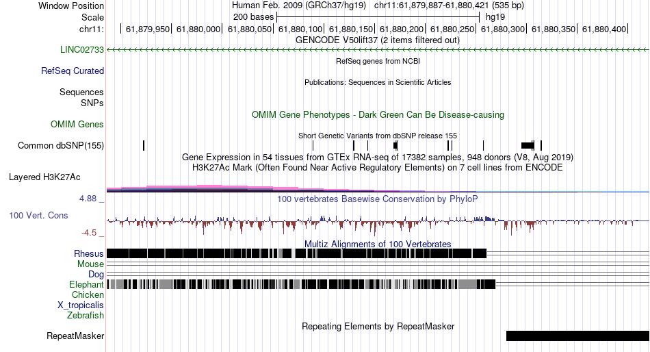
Task: Click the black RepeatMasker element block
Action: coord(577,336)
